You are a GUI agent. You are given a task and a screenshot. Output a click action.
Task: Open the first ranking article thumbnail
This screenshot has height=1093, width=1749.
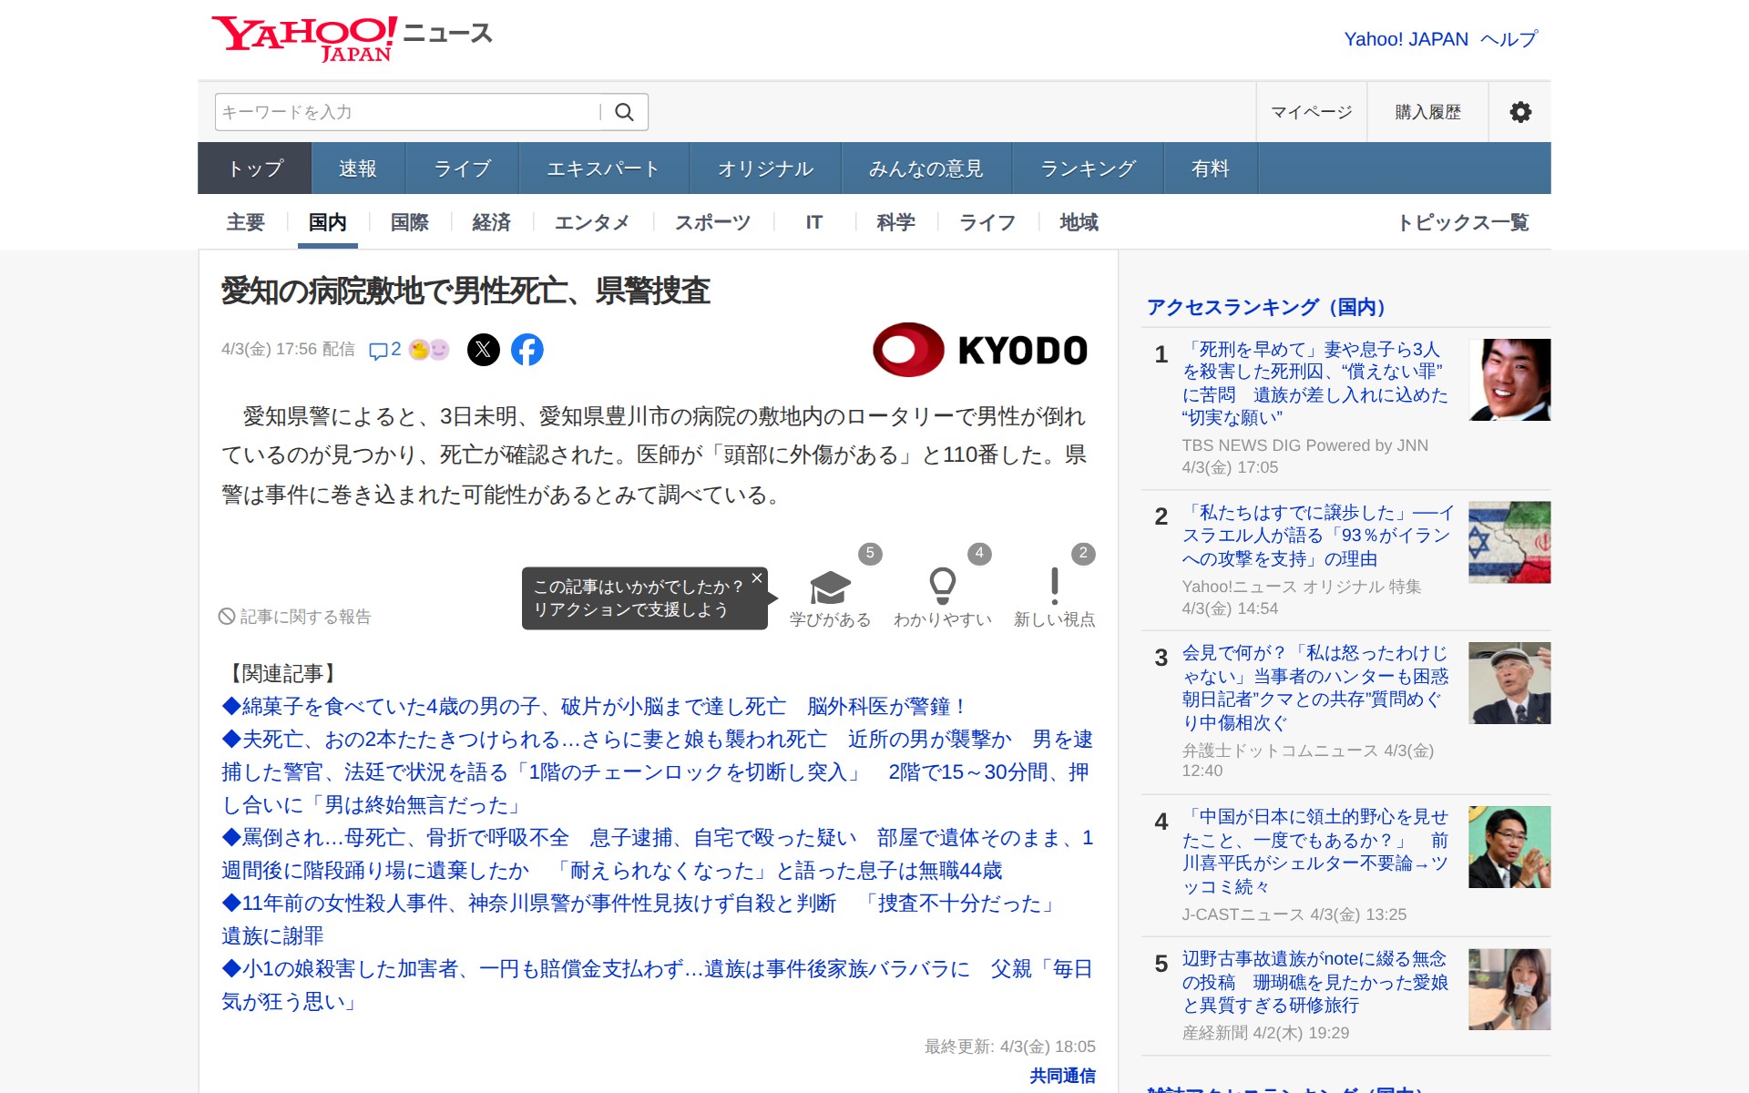[x=1509, y=380]
